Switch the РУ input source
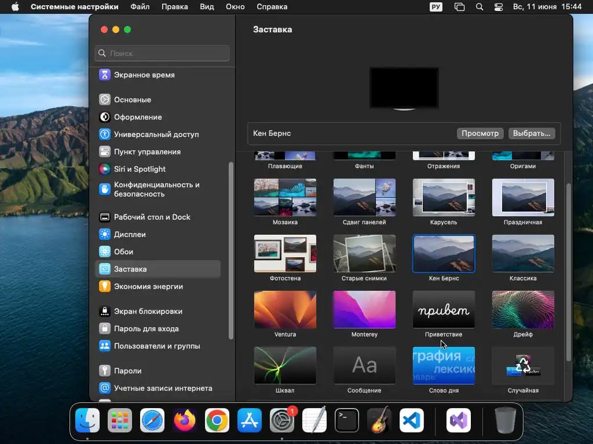The image size is (593, 444). (x=436, y=7)
